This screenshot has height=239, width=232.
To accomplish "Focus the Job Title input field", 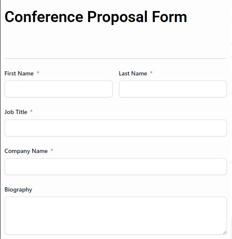I will pyautogui.click(x=116, y=128).
